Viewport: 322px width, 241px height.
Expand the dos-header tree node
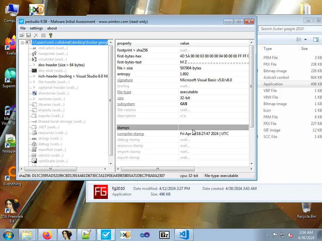click(34, 65)
